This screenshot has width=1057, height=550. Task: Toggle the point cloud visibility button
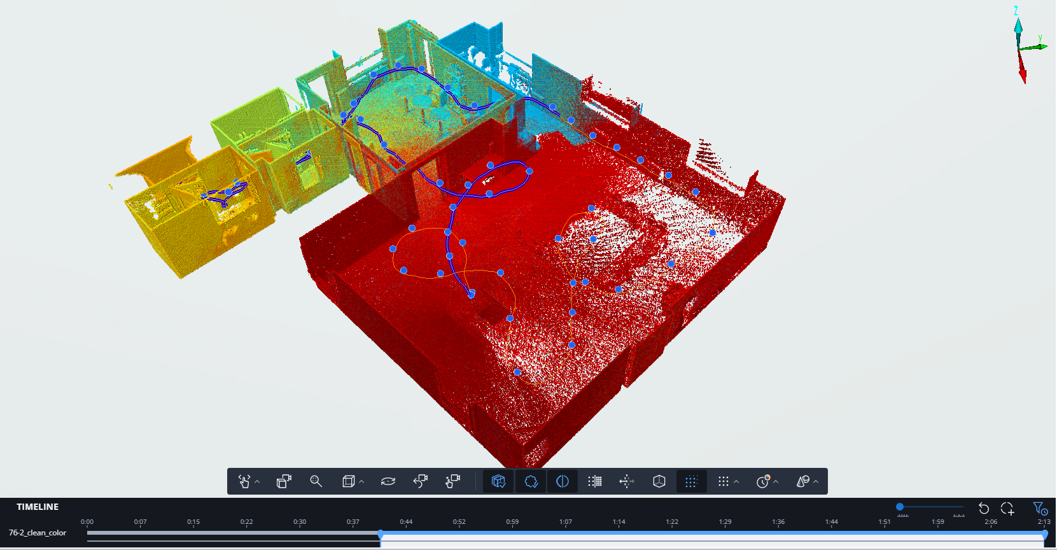point(531,481)
